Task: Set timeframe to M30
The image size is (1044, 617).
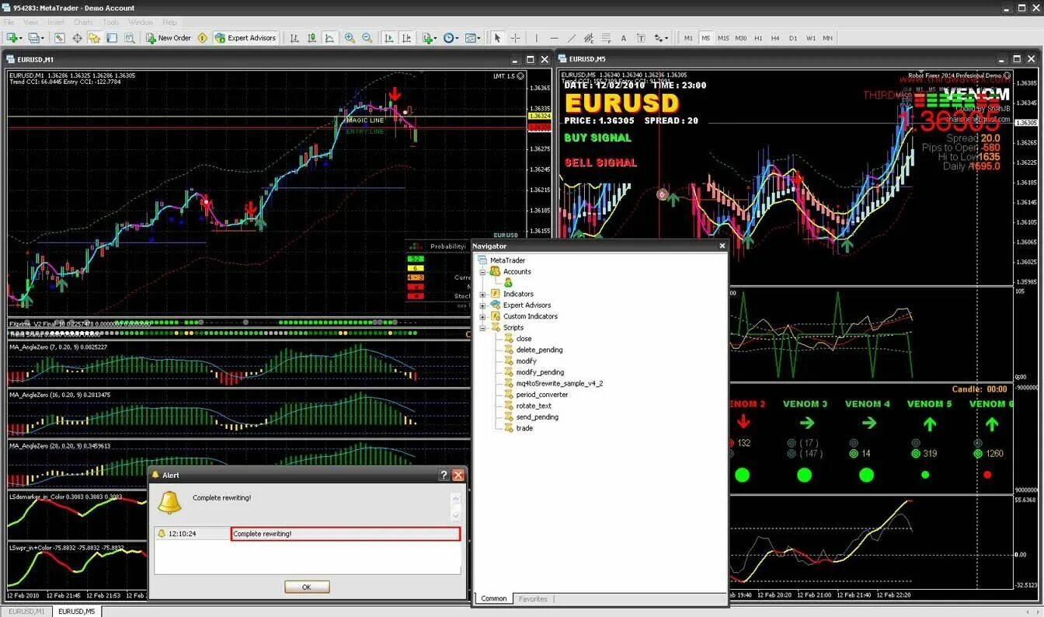Action: tap(741, 38)
